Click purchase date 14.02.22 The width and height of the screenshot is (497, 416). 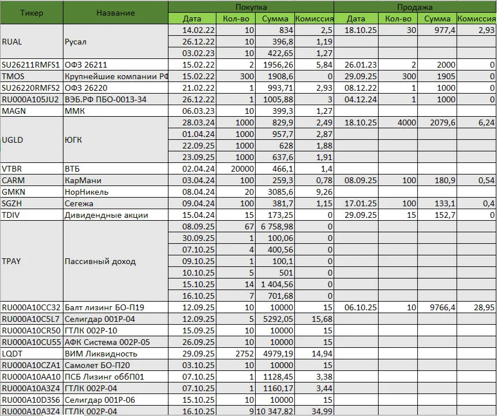point(192,30)
